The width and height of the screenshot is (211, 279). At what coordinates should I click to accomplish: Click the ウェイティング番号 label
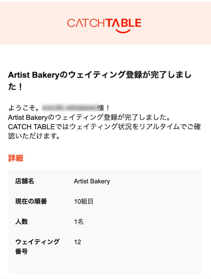click(x=37, y=247)
